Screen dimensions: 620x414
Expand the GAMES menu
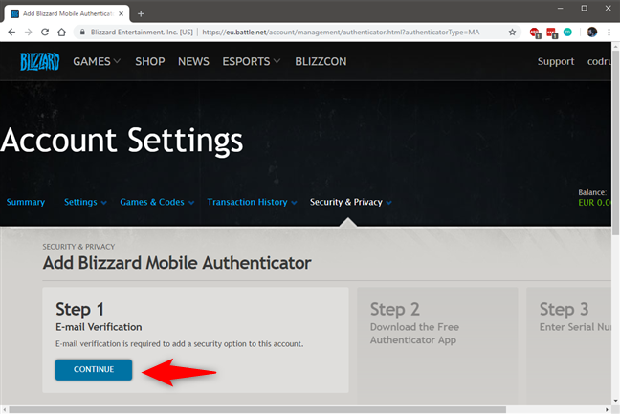pos(97,61)
